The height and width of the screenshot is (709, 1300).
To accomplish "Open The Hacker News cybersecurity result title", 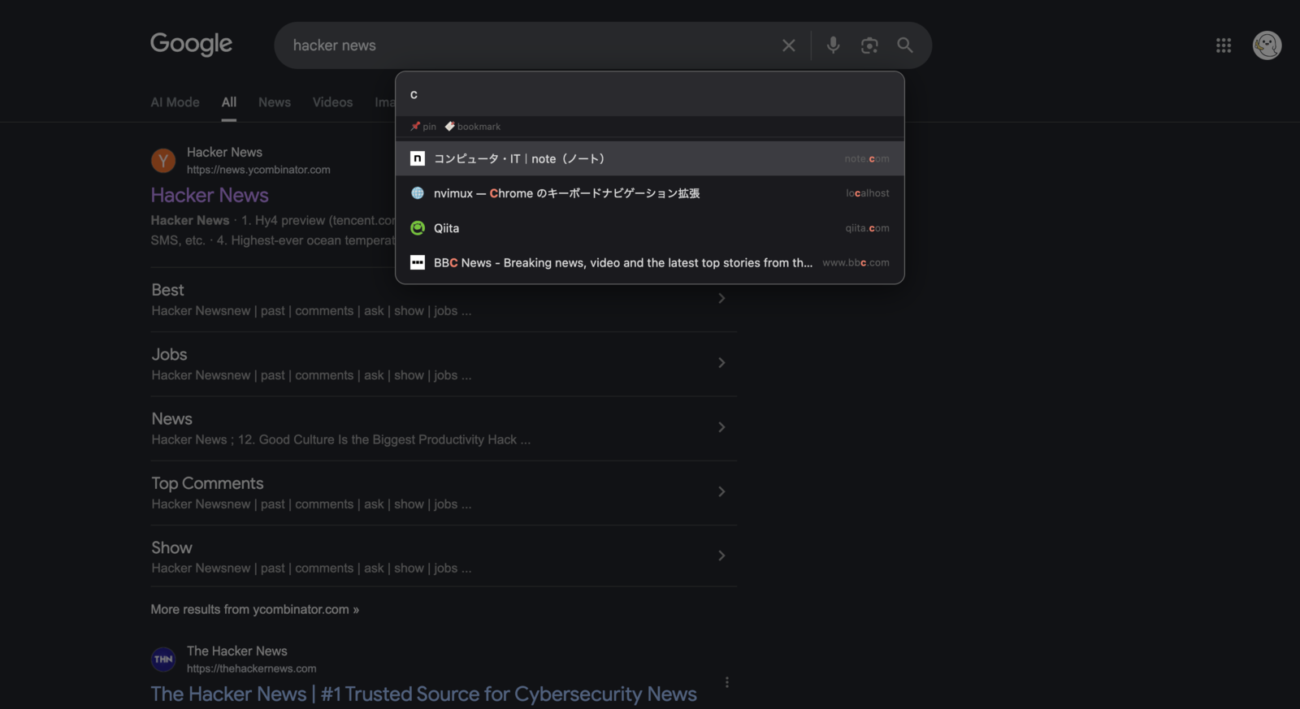I will pyautogui.click(x=423, y=694).
